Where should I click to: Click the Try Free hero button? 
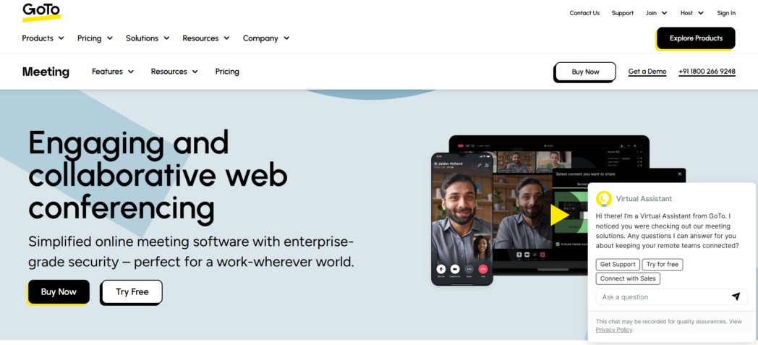[x=132, y=292]
